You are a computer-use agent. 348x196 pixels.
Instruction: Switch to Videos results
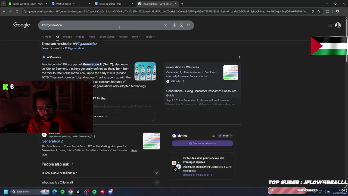point(80,37)
